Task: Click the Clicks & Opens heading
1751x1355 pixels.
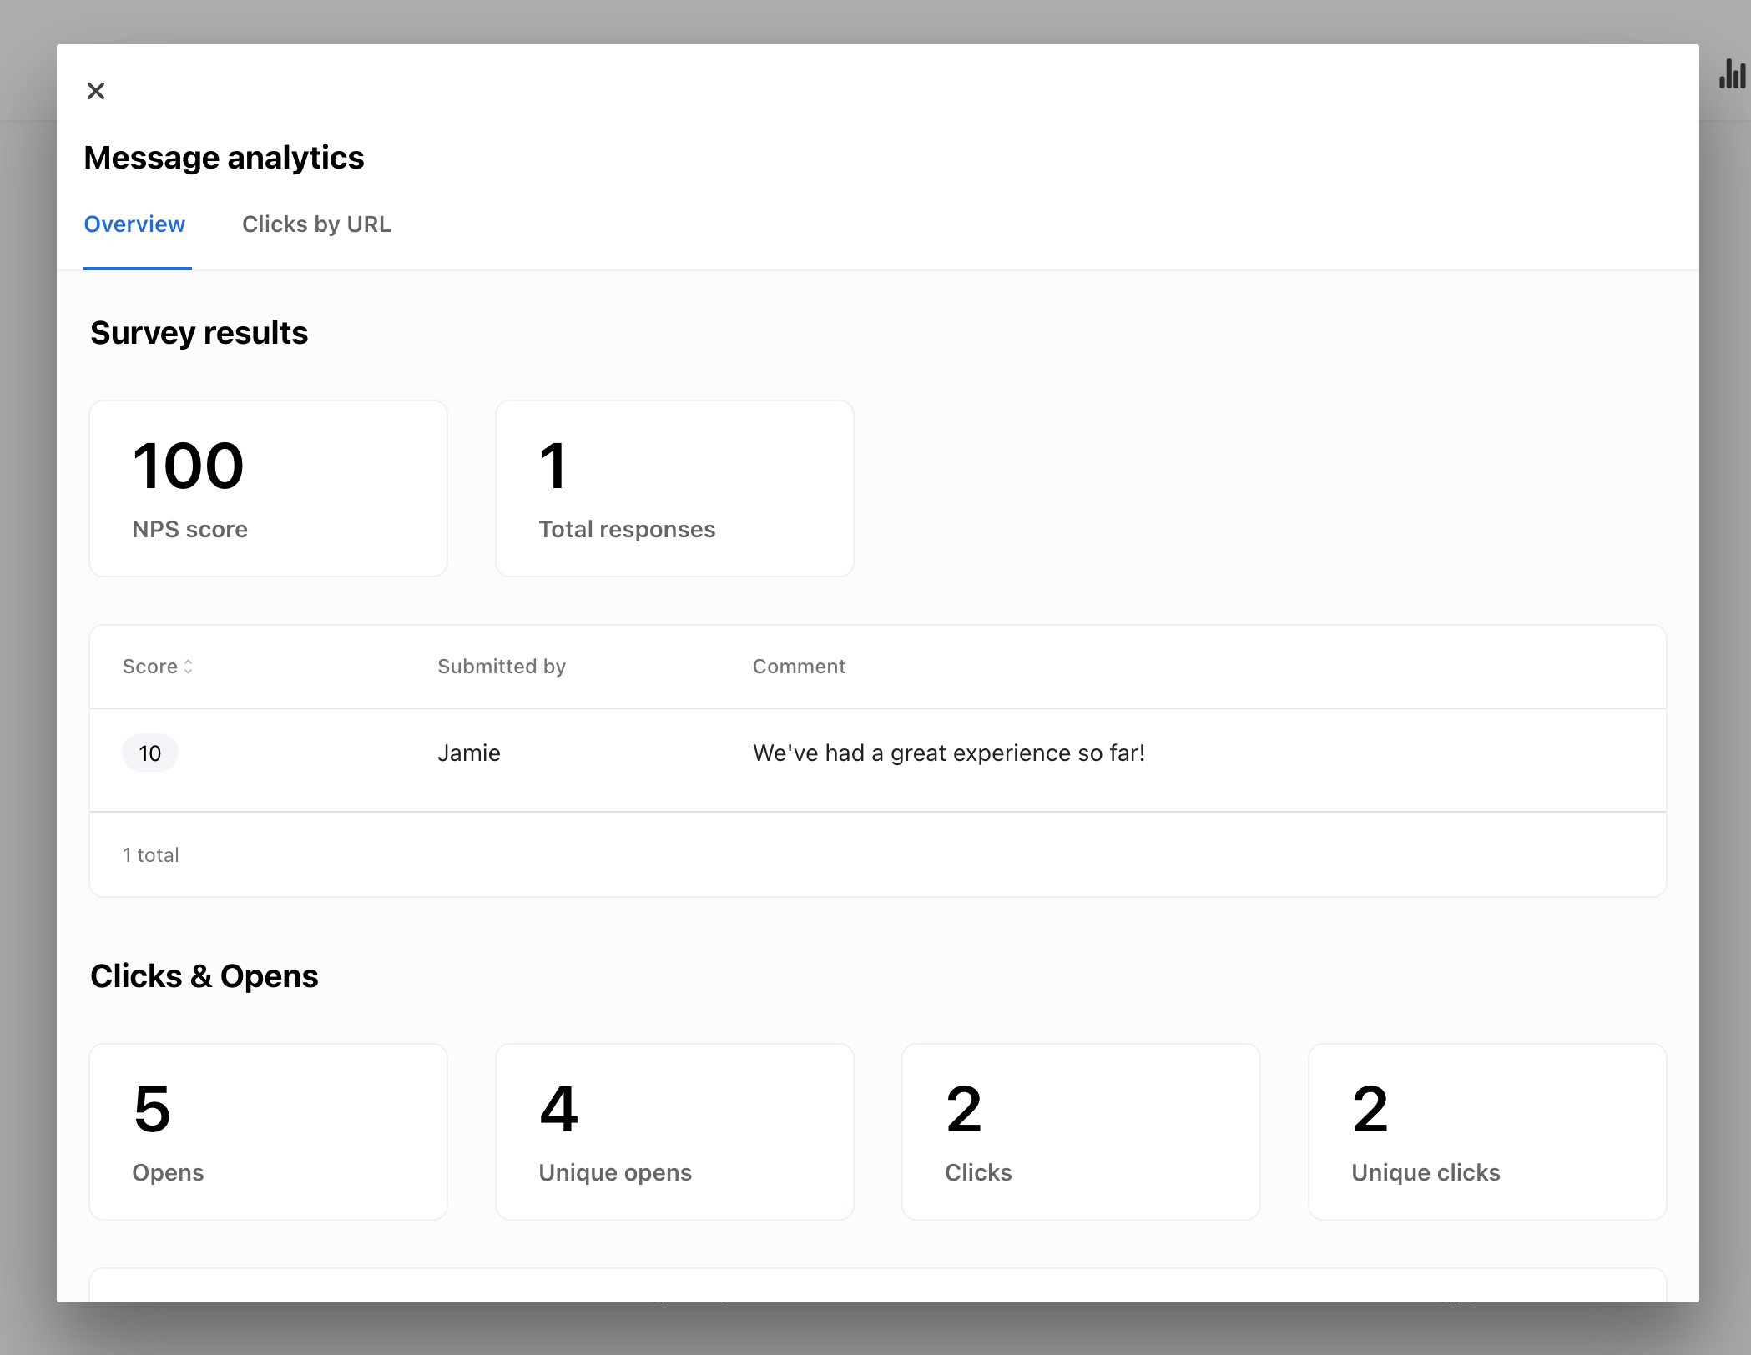Action: point(204,976)
